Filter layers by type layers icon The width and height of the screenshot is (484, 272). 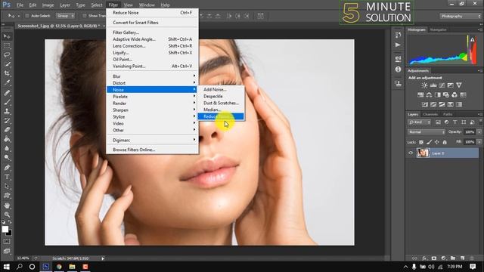455,122
